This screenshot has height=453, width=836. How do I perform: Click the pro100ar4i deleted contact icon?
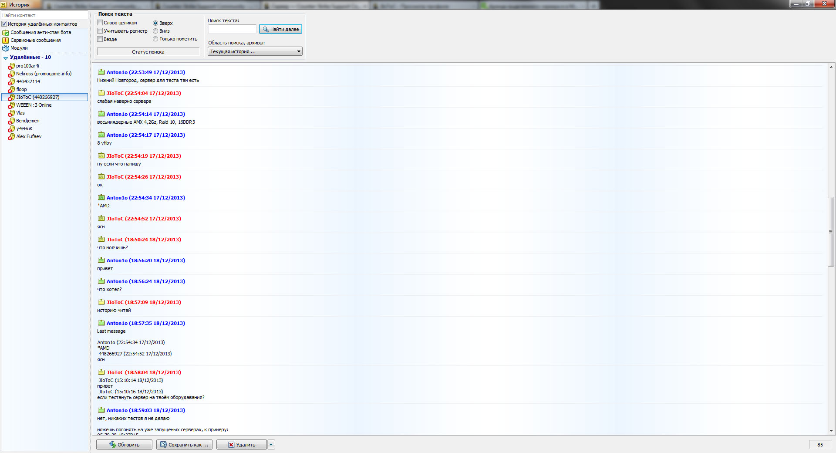click(11, 66)
